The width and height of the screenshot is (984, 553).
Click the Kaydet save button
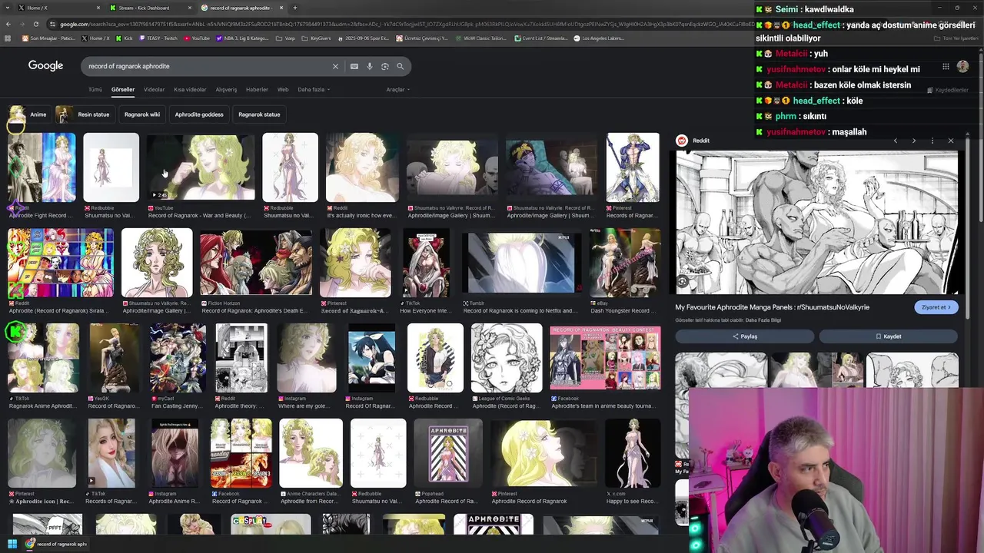[x=888, y=336]
